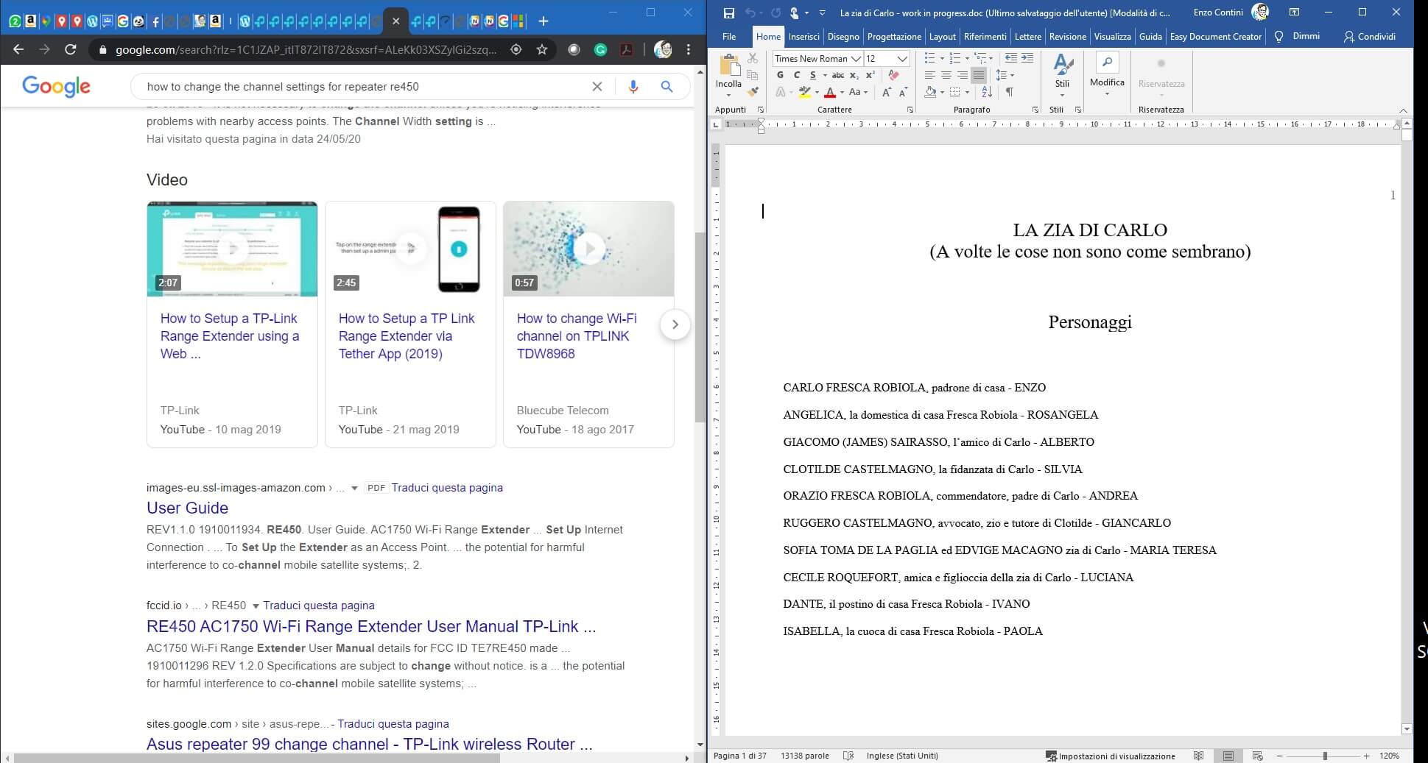This screenshot has height=763, width=1428.
Task: Bookmark this page with the star icon
Action: pos(542,49)
